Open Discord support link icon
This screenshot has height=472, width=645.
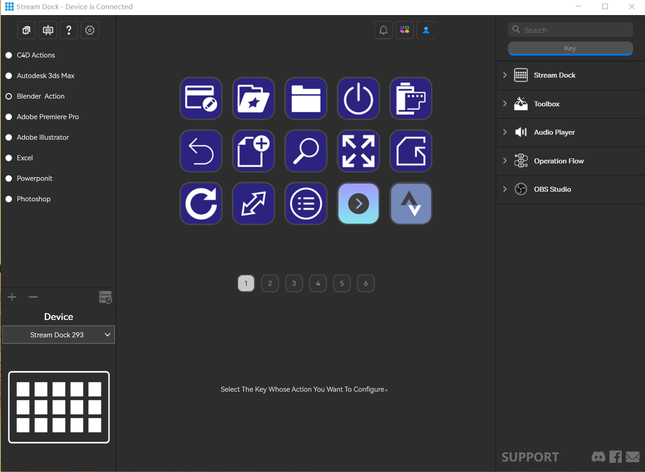pyautogui.click(x=598, y=456)
